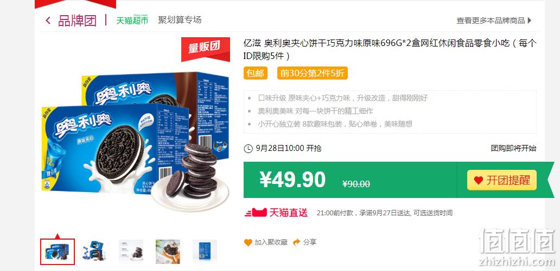Click the 包邮 orange tag
This screenshot has height=271, width=560.
pos(256,74)
